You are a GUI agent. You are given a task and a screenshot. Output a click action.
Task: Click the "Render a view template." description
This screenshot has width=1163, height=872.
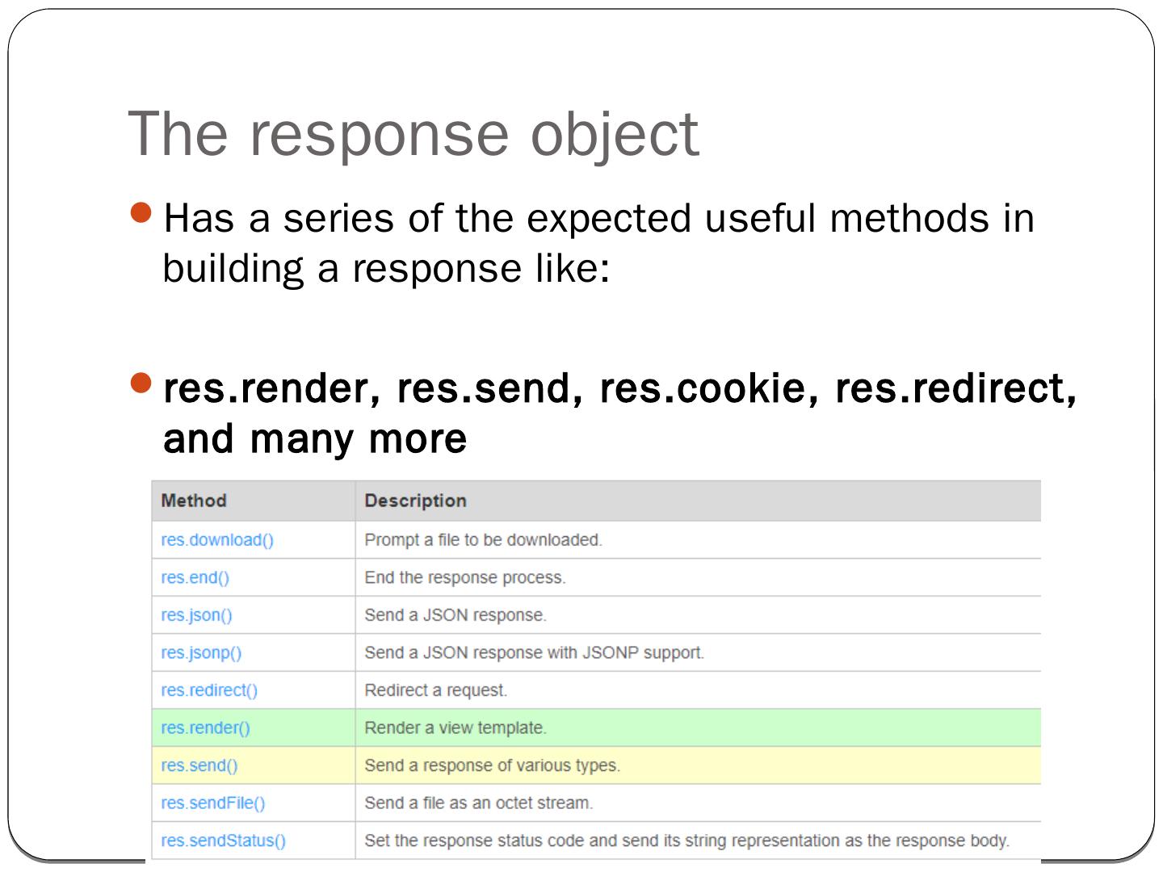[456, 728]
